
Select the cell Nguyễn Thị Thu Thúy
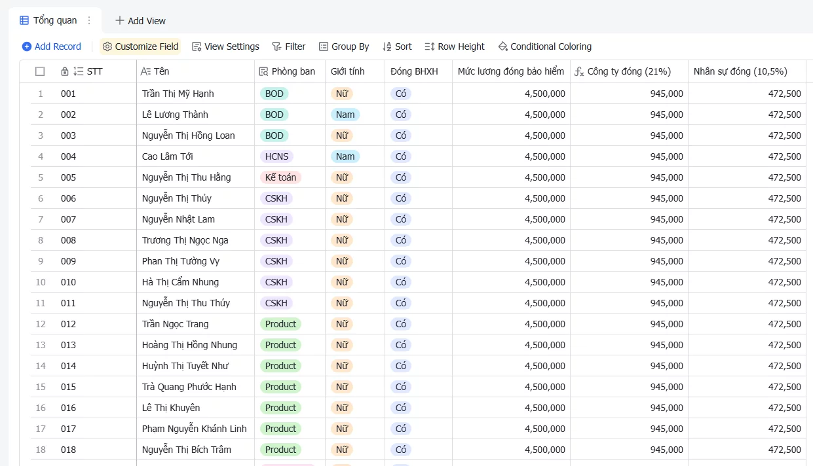click(195, 303)
